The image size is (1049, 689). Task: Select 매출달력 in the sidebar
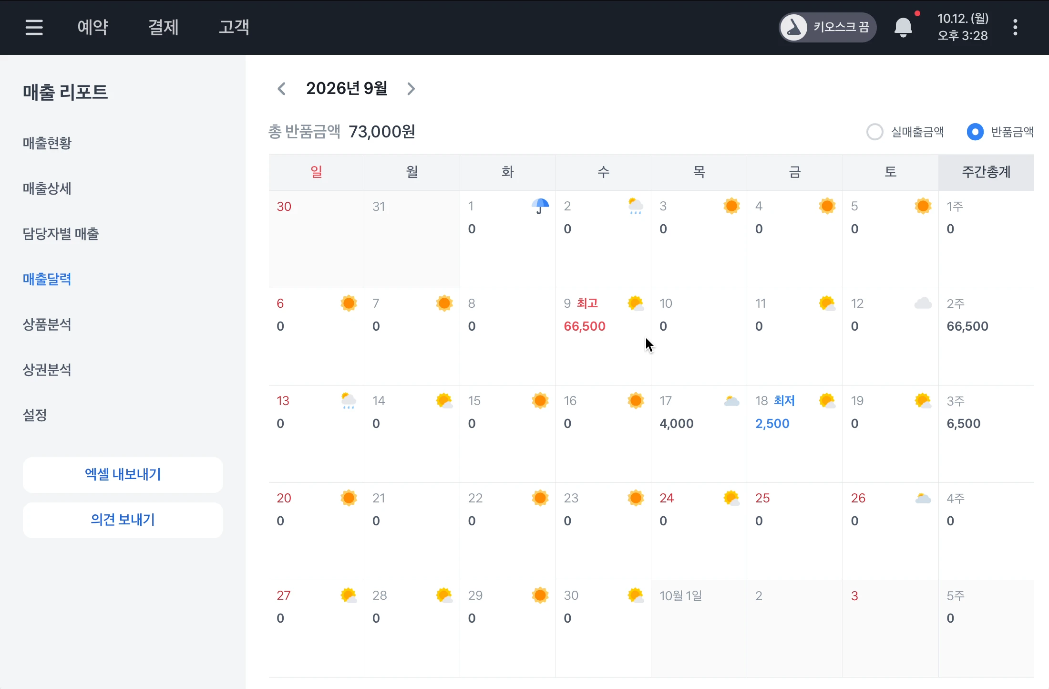point(47,279)
